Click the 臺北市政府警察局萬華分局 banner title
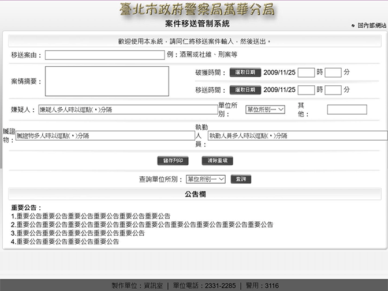Screen dimensions: 388x291 197,9
